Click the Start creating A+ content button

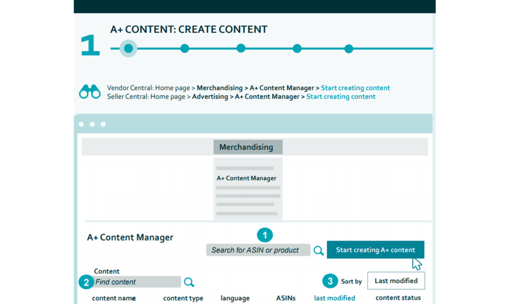375,250
